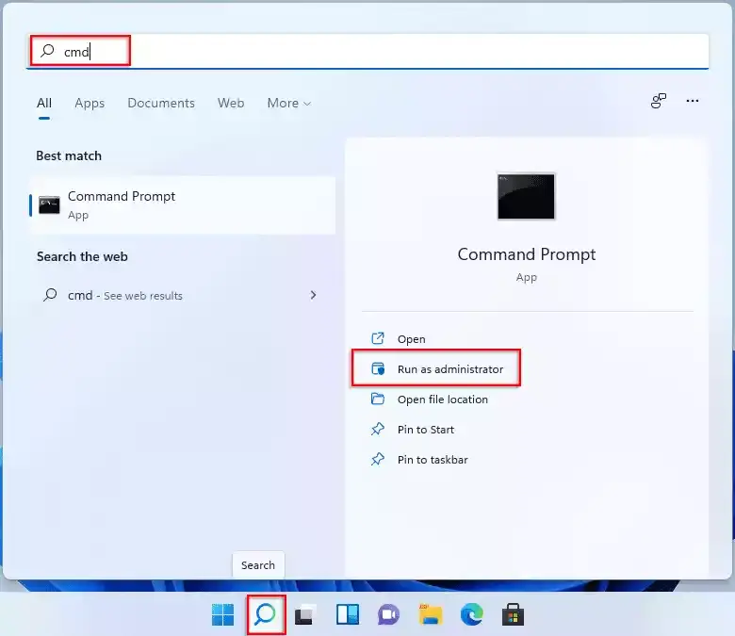Click the Search icon on the taskbar
Screen dimensions: 735x636
tap(266, 614)
